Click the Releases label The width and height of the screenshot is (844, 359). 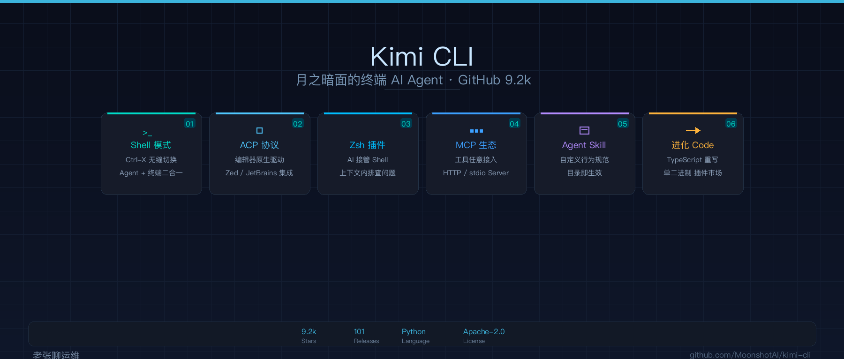[366, 341]
